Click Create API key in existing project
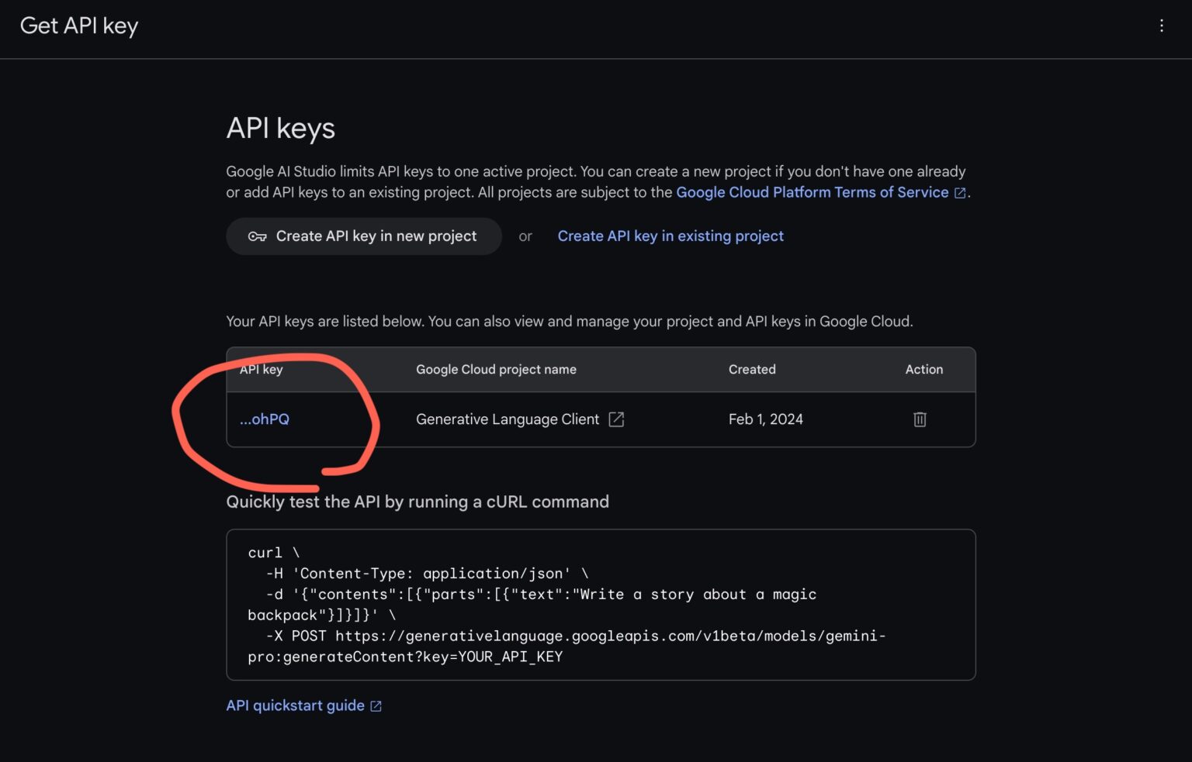 [670, 236]
